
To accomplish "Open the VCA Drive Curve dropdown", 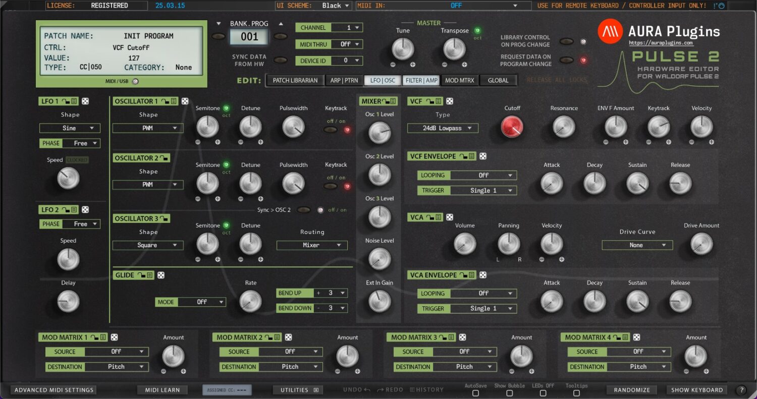I will [637, 245].
